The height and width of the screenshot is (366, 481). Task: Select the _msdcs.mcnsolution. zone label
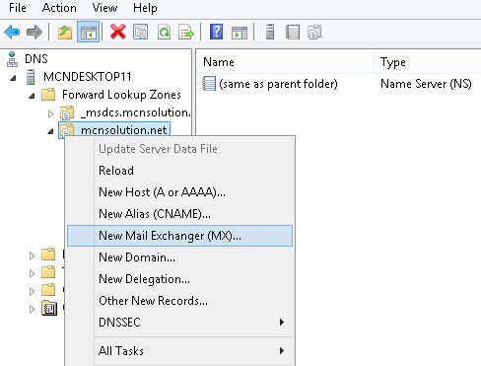pyautogui.click(x=135, y=112)
